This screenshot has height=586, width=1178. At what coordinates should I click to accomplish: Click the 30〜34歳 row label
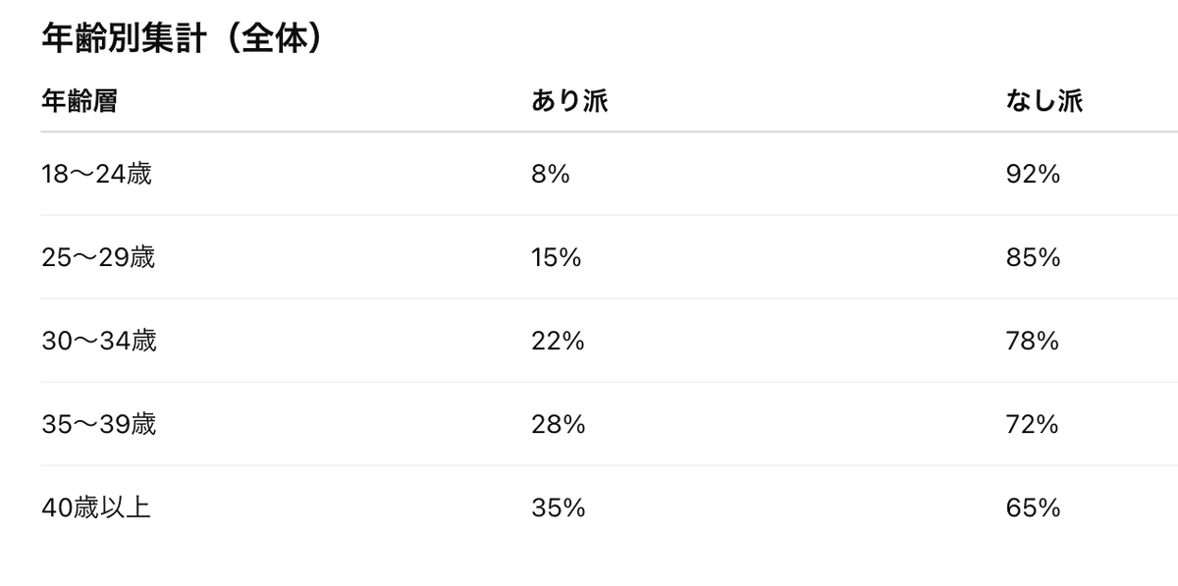click(98, 342)
